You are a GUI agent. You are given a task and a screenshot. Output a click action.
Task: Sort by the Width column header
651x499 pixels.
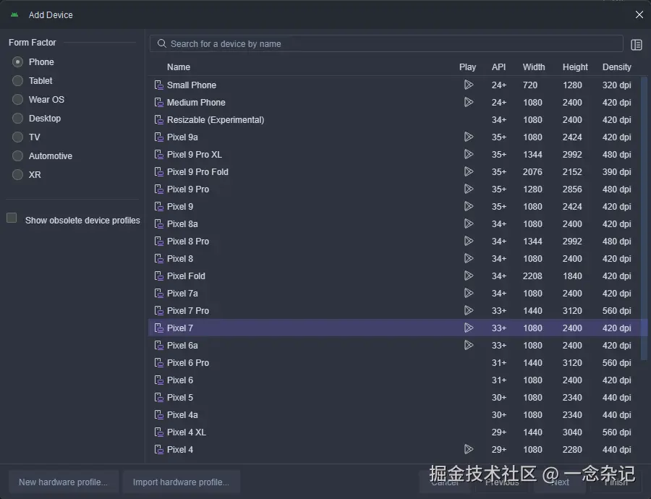(534, 67)
